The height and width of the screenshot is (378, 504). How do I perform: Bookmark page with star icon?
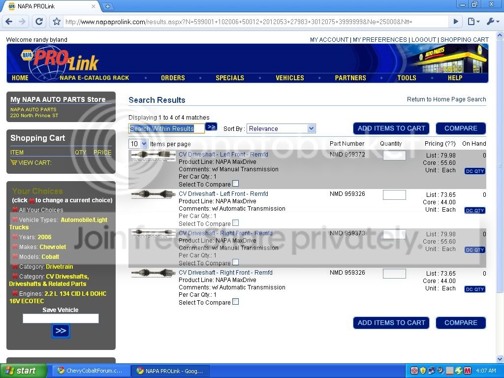pos(57,22)
